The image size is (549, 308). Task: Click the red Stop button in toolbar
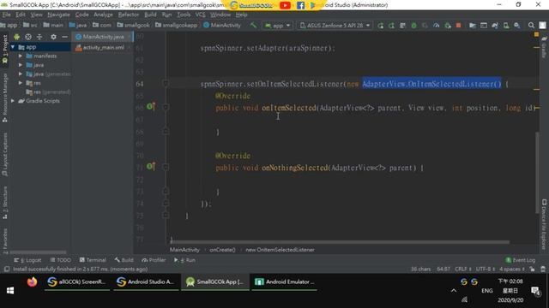click(x=458, y=26)
